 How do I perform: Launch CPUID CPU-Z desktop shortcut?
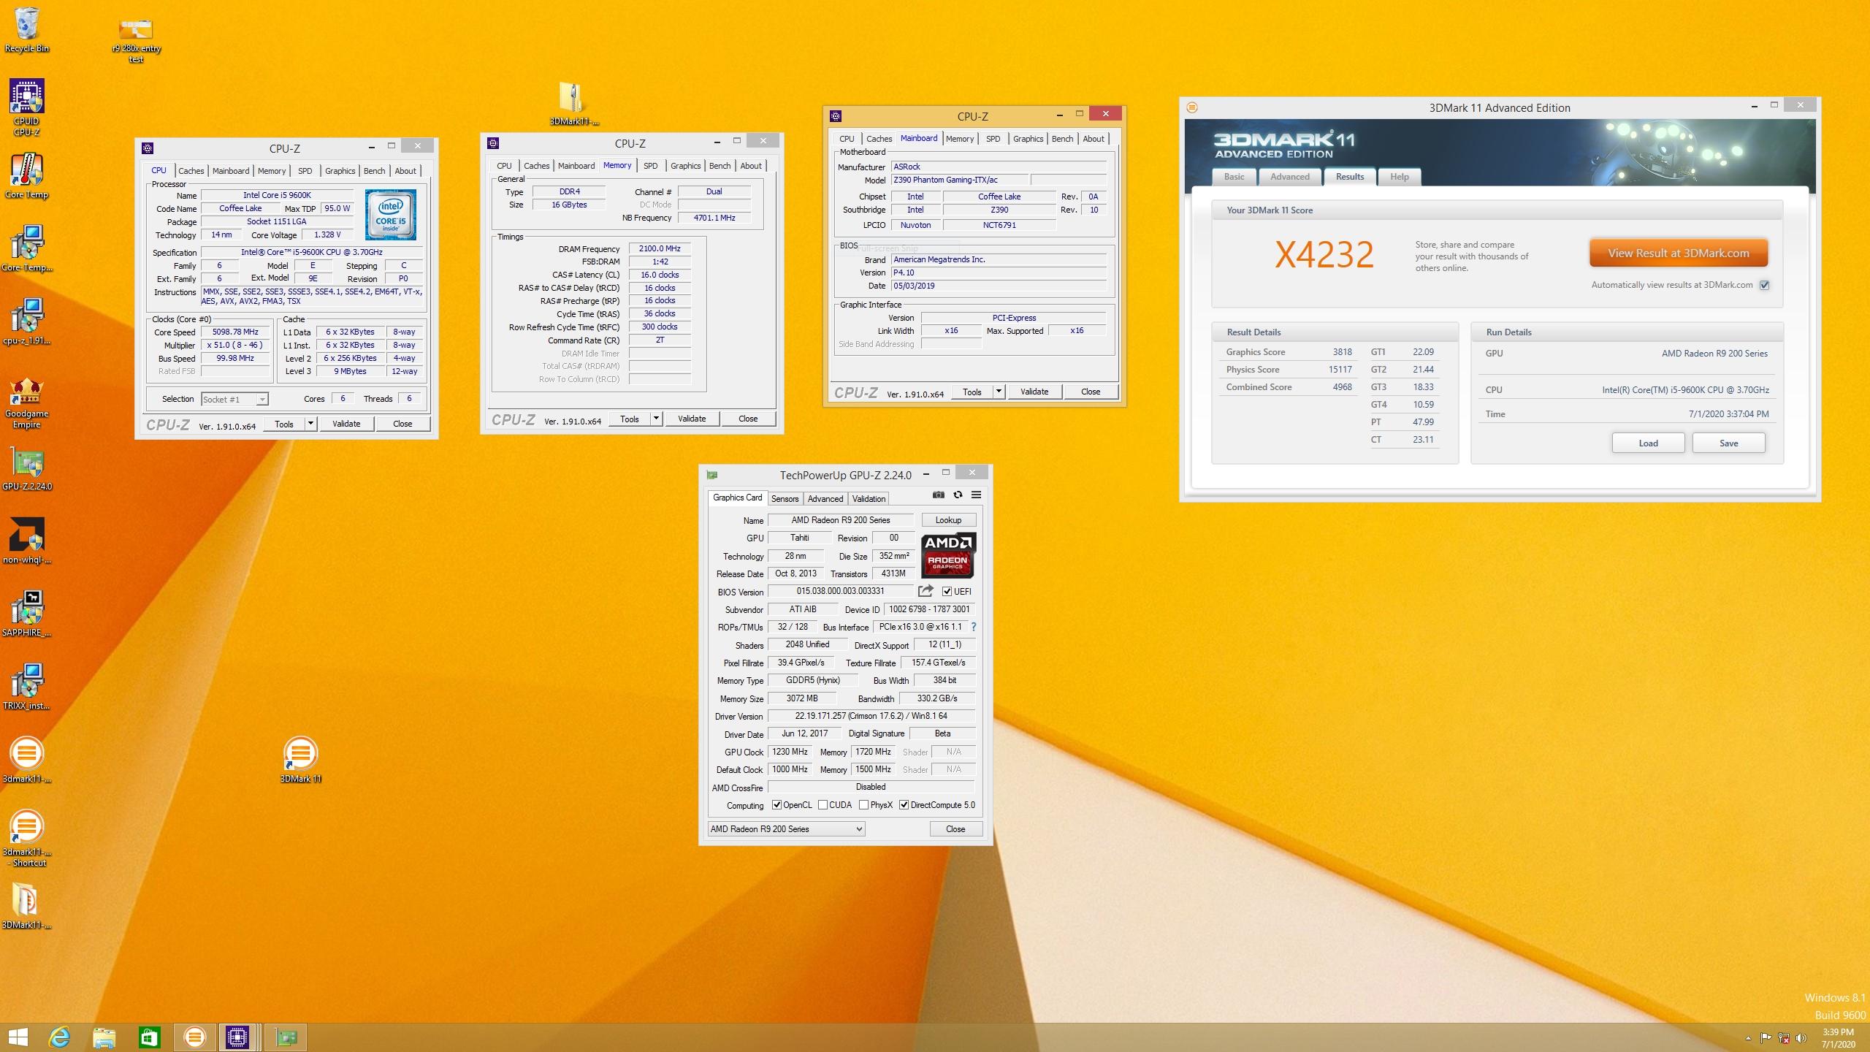[27, 107]
